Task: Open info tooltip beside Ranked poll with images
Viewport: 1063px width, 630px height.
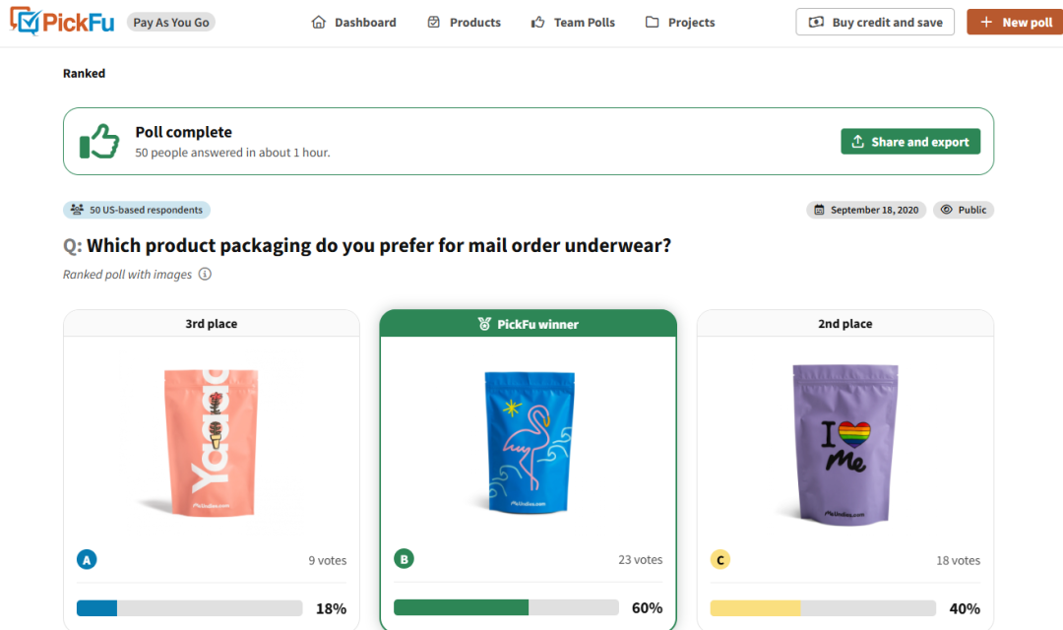Action: [205, 274]
